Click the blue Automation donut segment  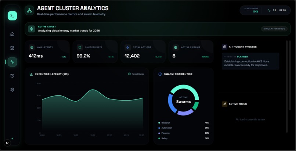coord(171,103)
